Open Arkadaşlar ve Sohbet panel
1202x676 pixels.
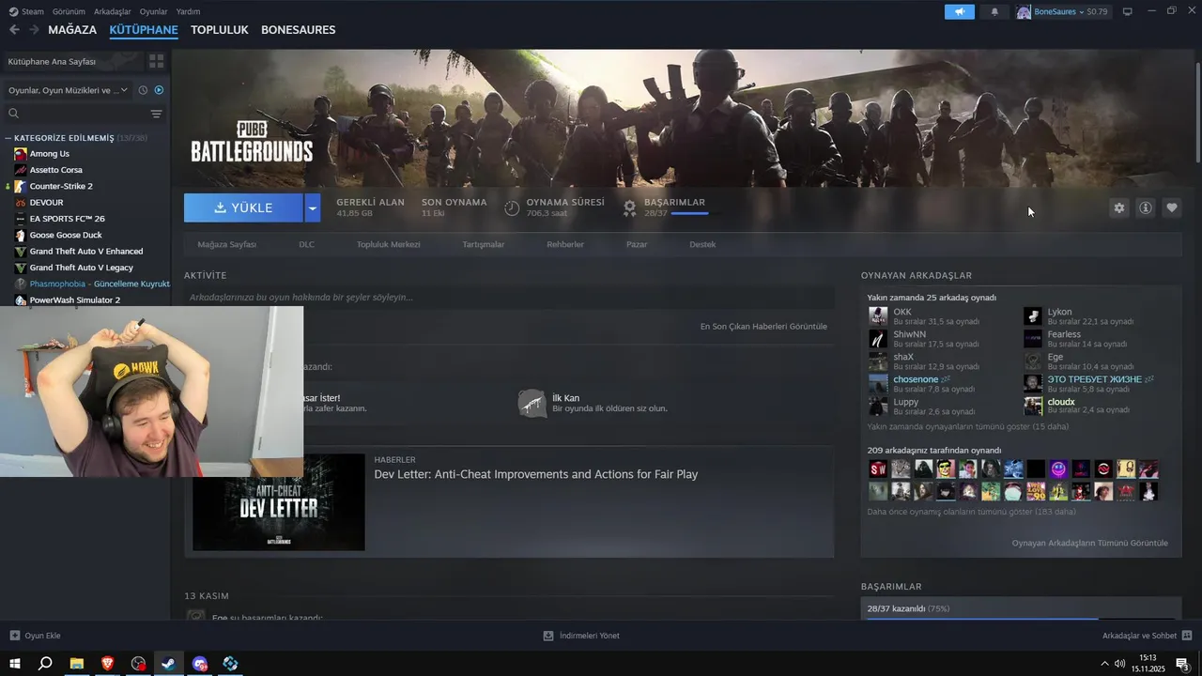[x=1148, y=636]
